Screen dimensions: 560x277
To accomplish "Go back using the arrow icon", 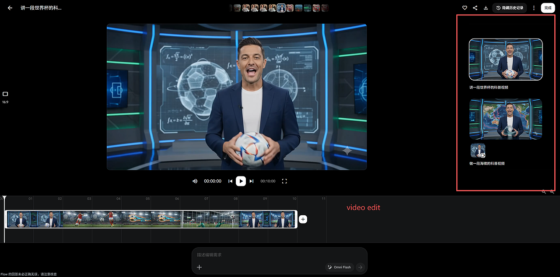I will 10,8.
